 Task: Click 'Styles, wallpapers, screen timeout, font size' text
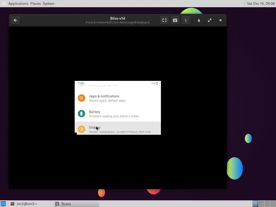[x=120, y=132]
